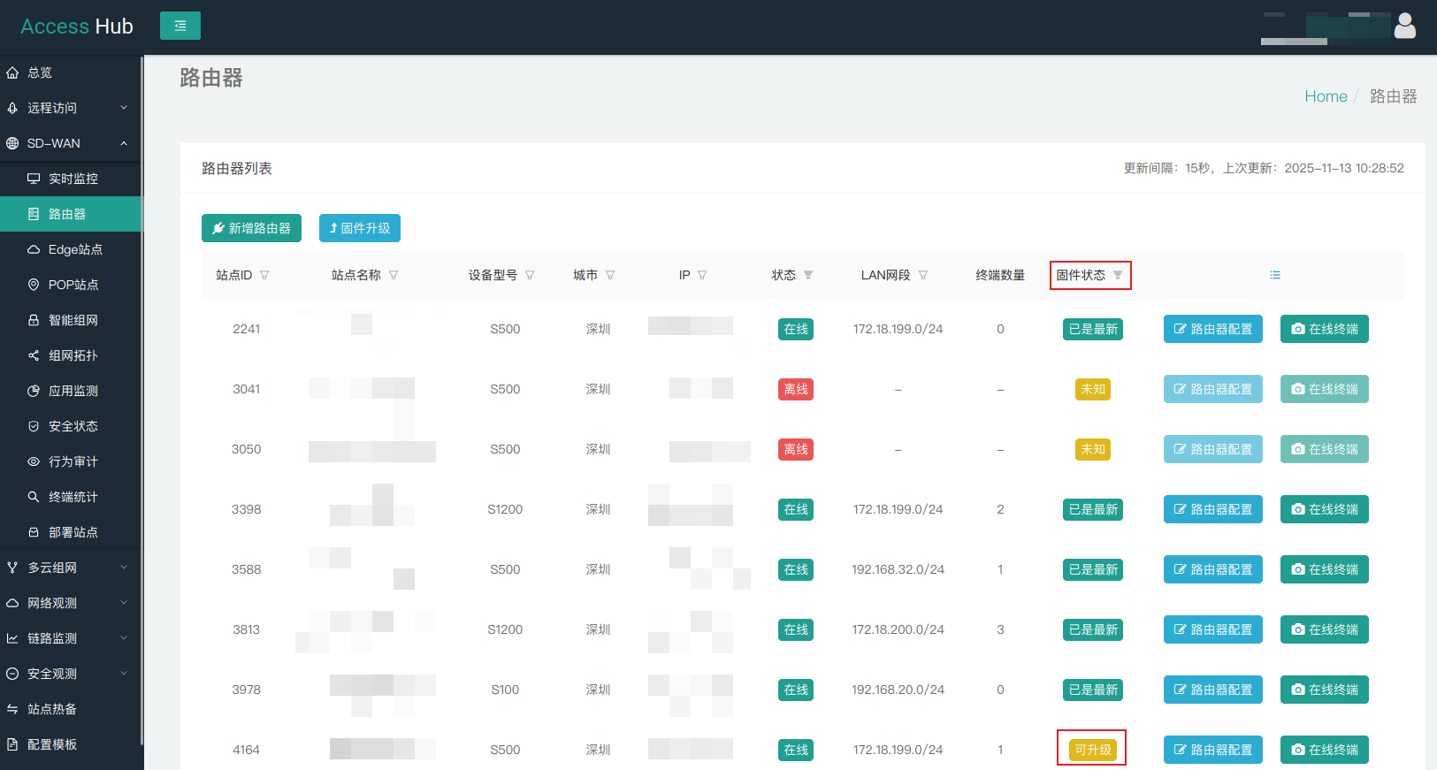This screenshot has width=1437, height=770.
Task: Open 路由器配置 for site 2241
Action: pyautogui.click(x=1213, y=329)
